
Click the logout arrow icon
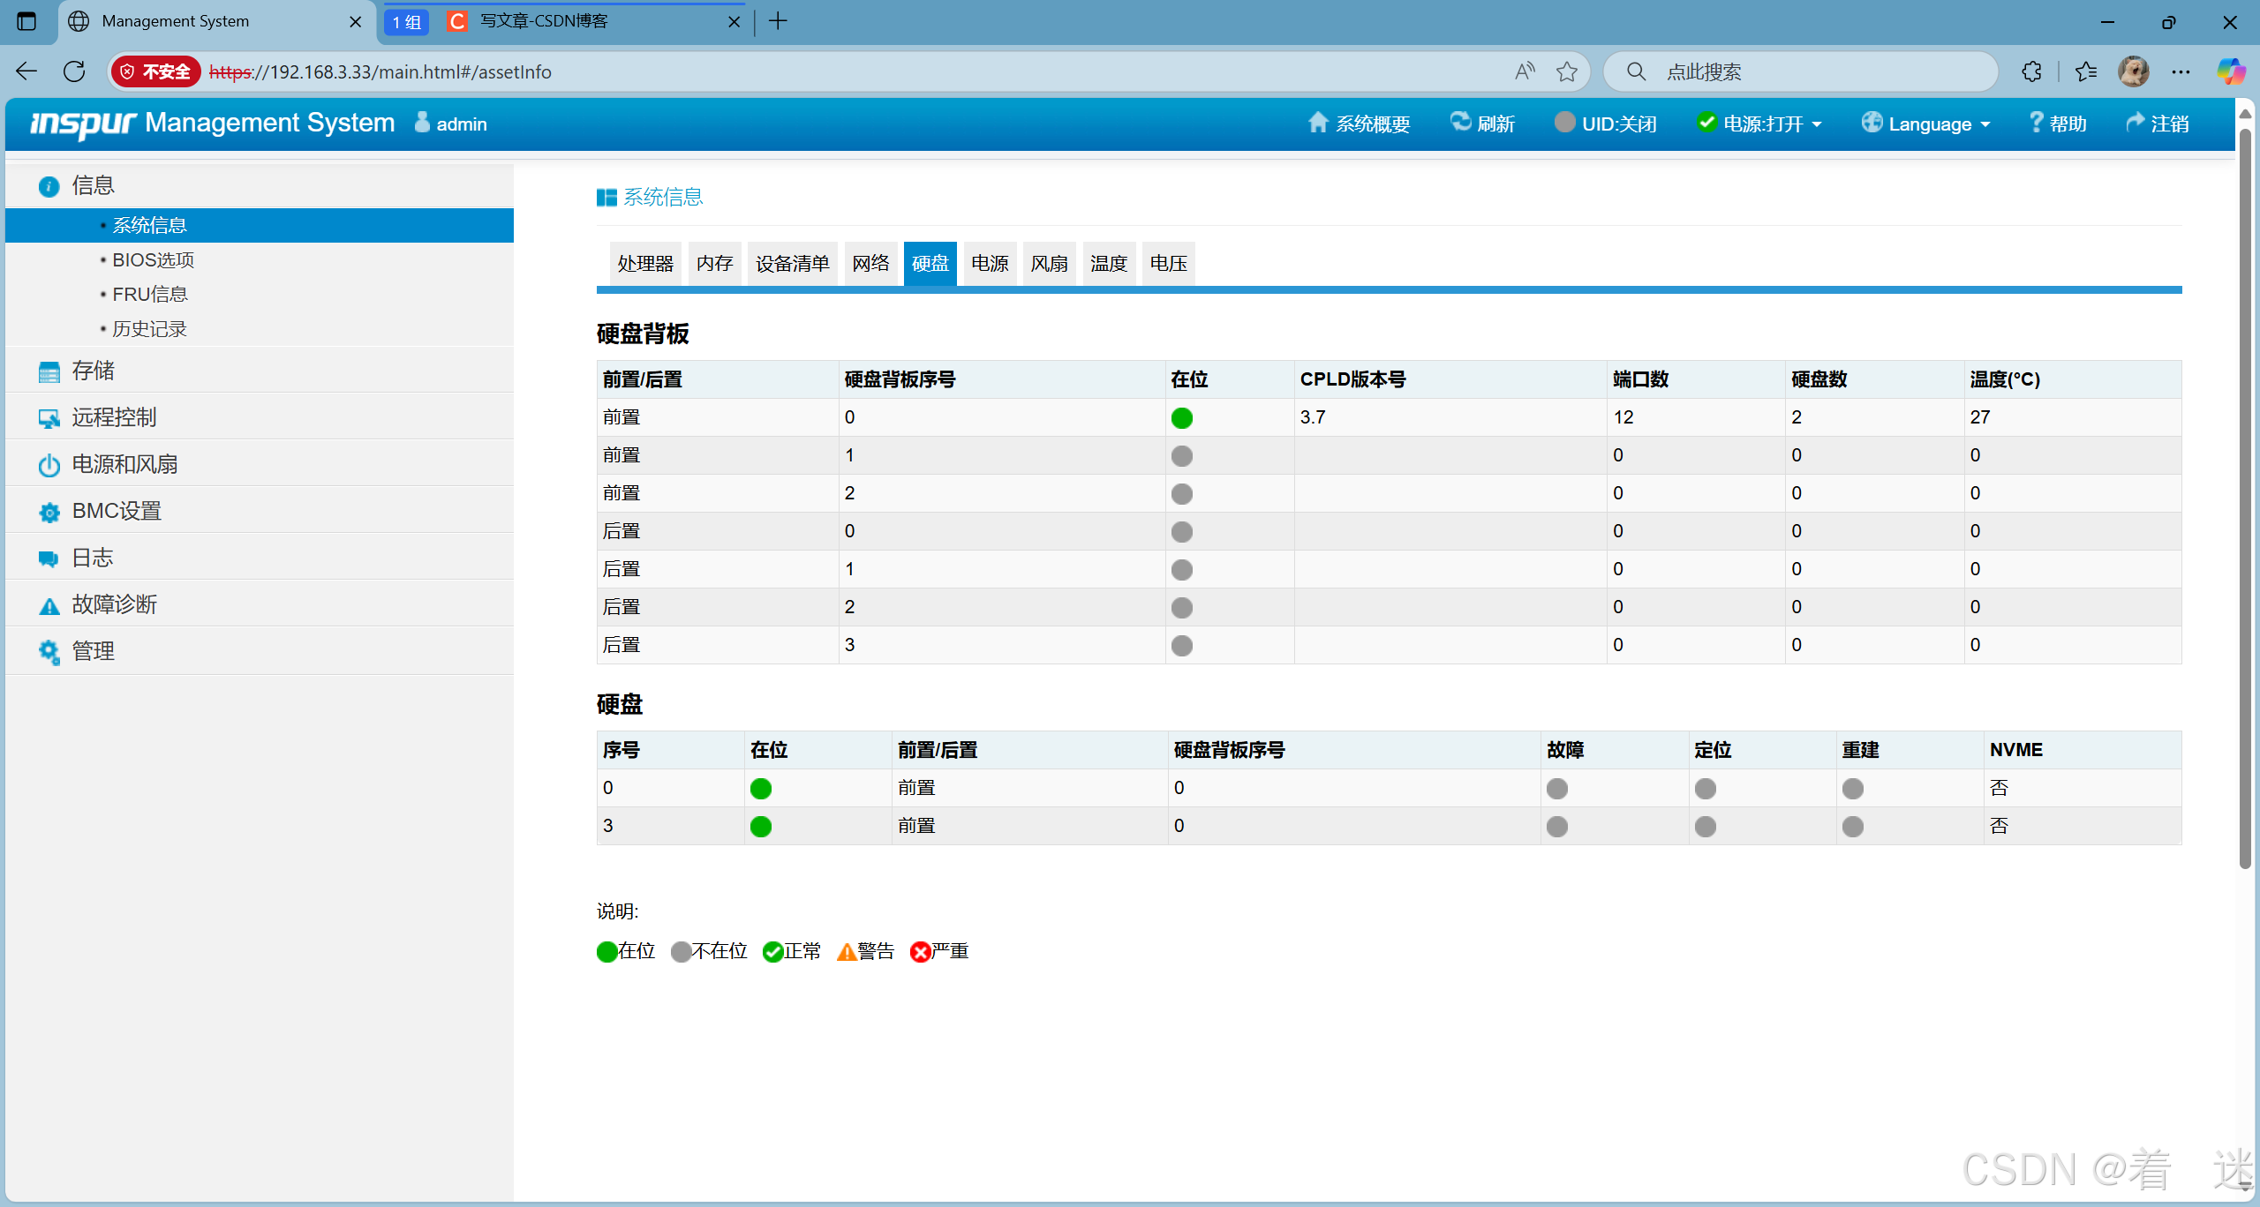click(x=2135, y=123)
